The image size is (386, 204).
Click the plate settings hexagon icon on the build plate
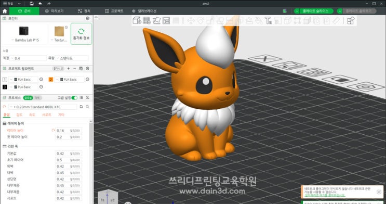[x=366, y=87]
